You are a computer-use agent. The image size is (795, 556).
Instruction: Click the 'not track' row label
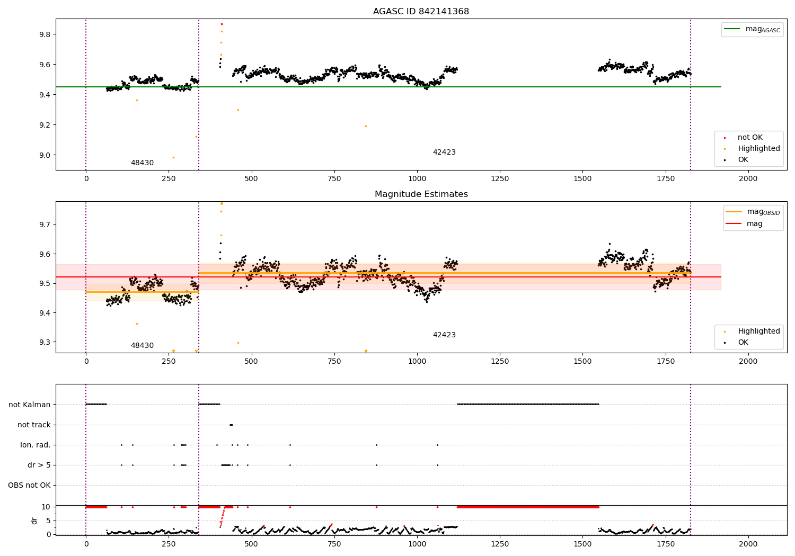tap(34, 425)
